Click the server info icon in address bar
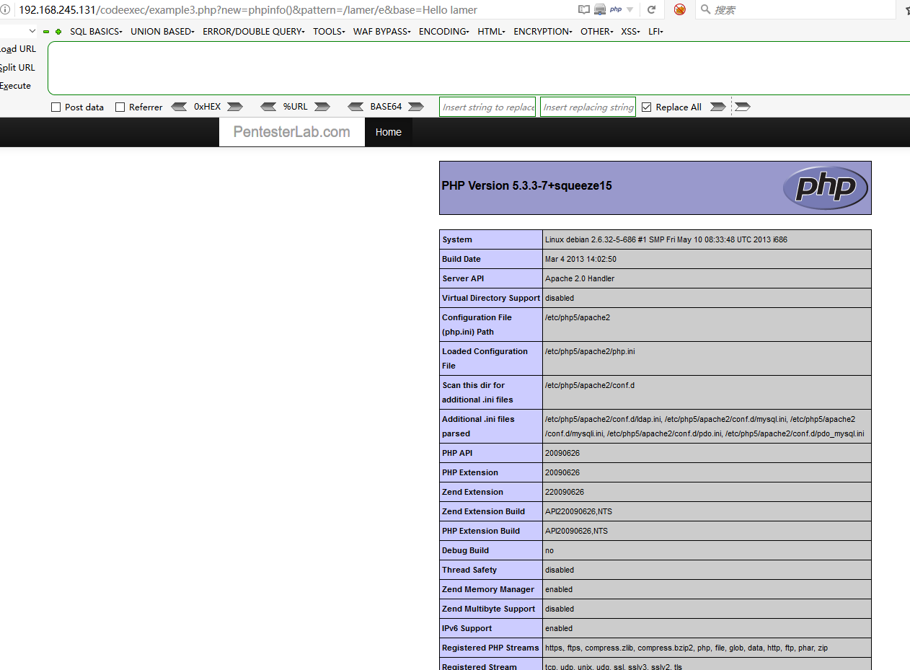Viewport: 910px width, 670px height. (x=600, y=9)
